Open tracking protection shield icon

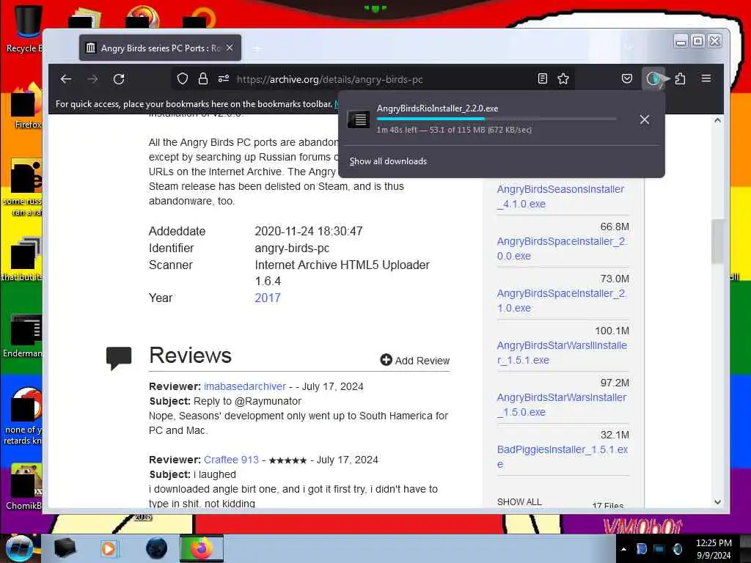[x=183, y=79]
